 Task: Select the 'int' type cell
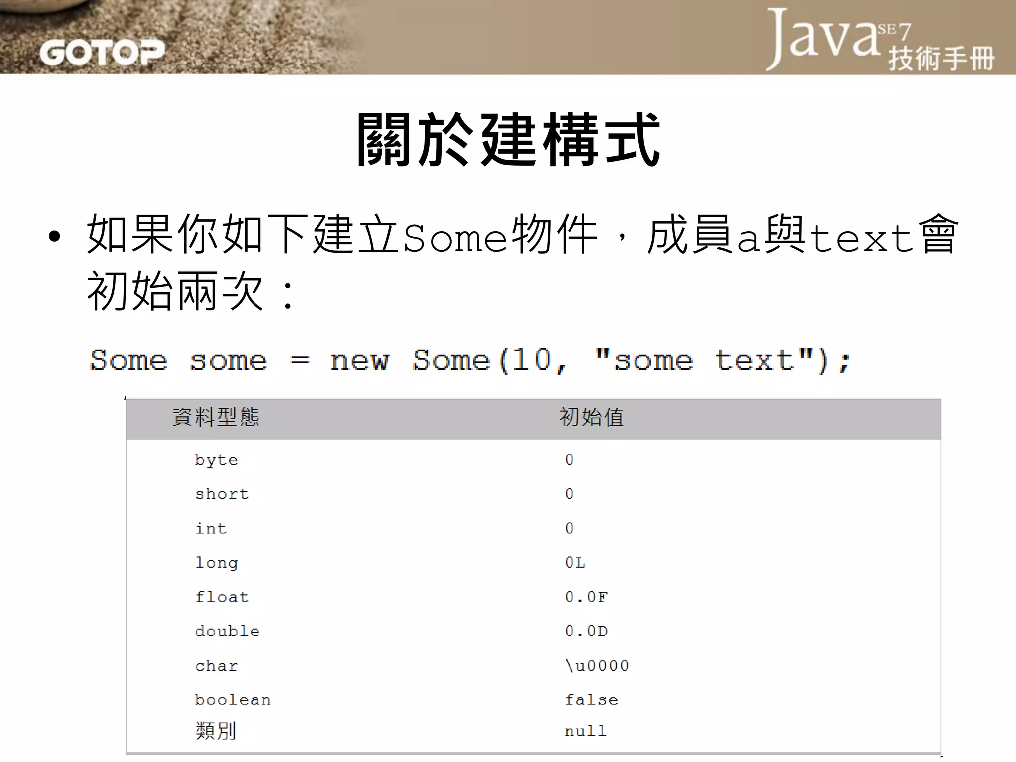pos(211,528)
